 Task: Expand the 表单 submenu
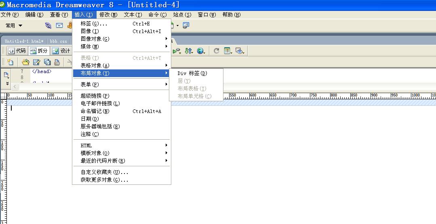(x=122, y=84)
